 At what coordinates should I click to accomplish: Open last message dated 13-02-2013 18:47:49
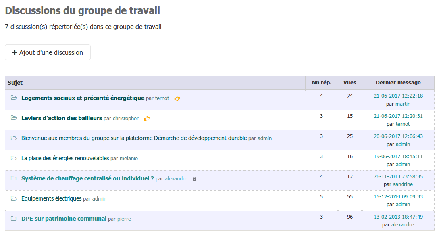pyautogui.click(x=398, y=217)
